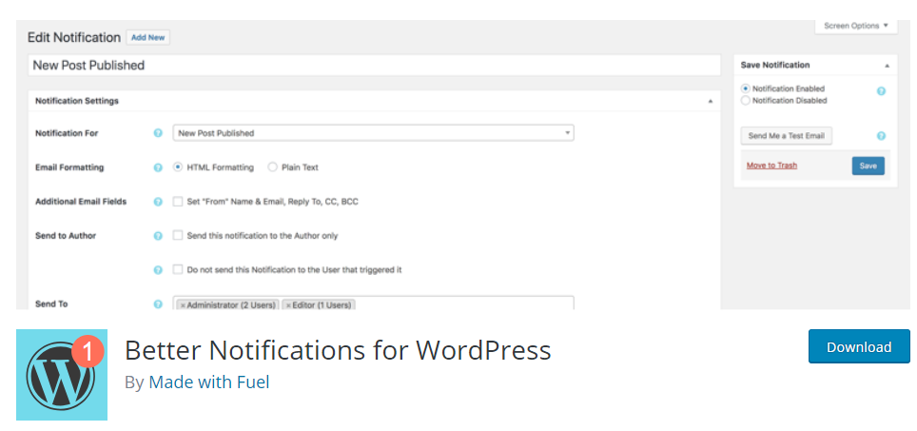Open Screen Options dropdown

pos(855,26)
